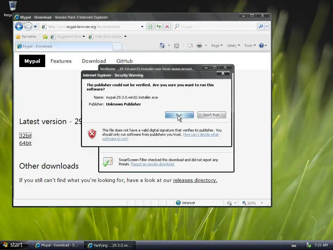Click the Run button in Security Warning
Viewport: 333px width, 250px height.
(179, 115)
